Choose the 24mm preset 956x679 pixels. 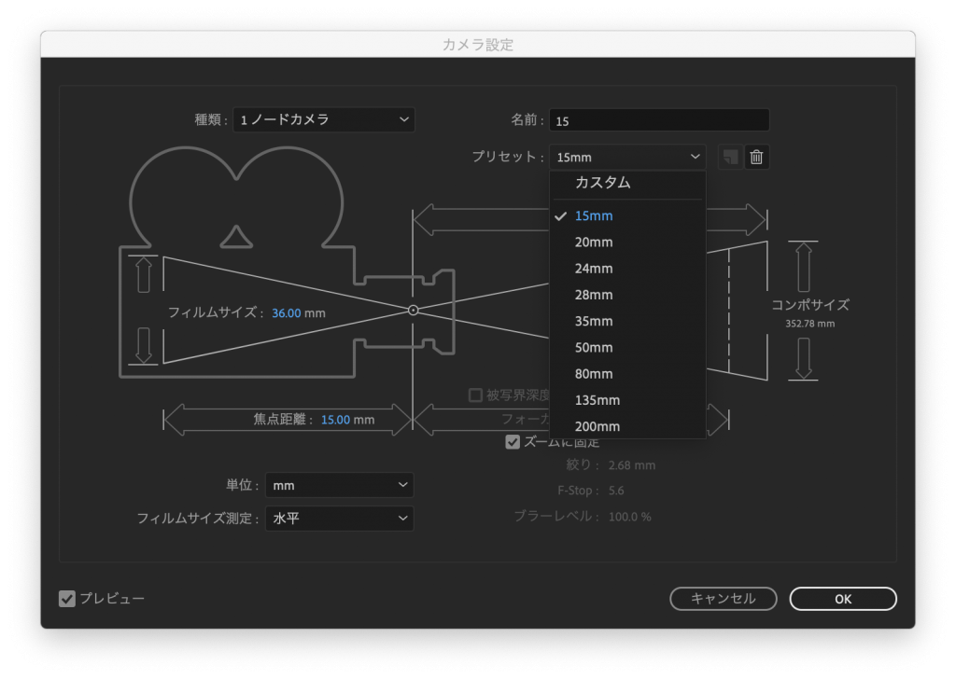tap(627, 269)
